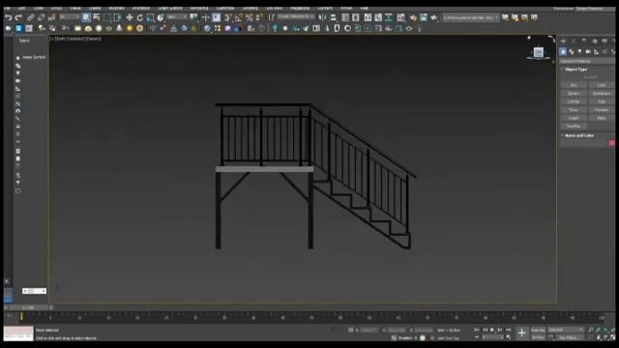Select the Helpers category icon
This screenshot has width=619, height=348.
tap(596, 51)
